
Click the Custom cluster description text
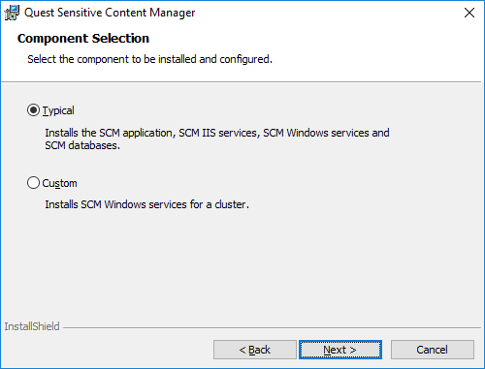(x=146, y=204)
